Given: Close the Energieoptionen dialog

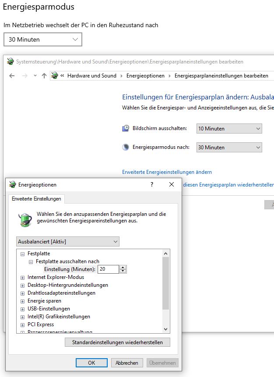Looking at the screenshot, I should point(172,185).
